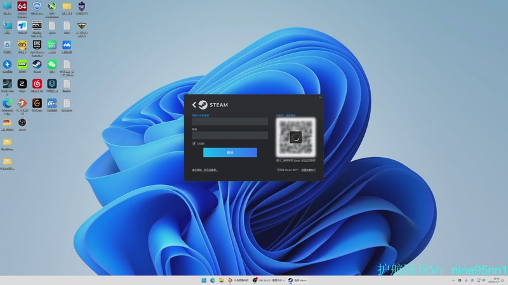
Task: Select the WeChat desktop icon
Action: click(52, 65)
